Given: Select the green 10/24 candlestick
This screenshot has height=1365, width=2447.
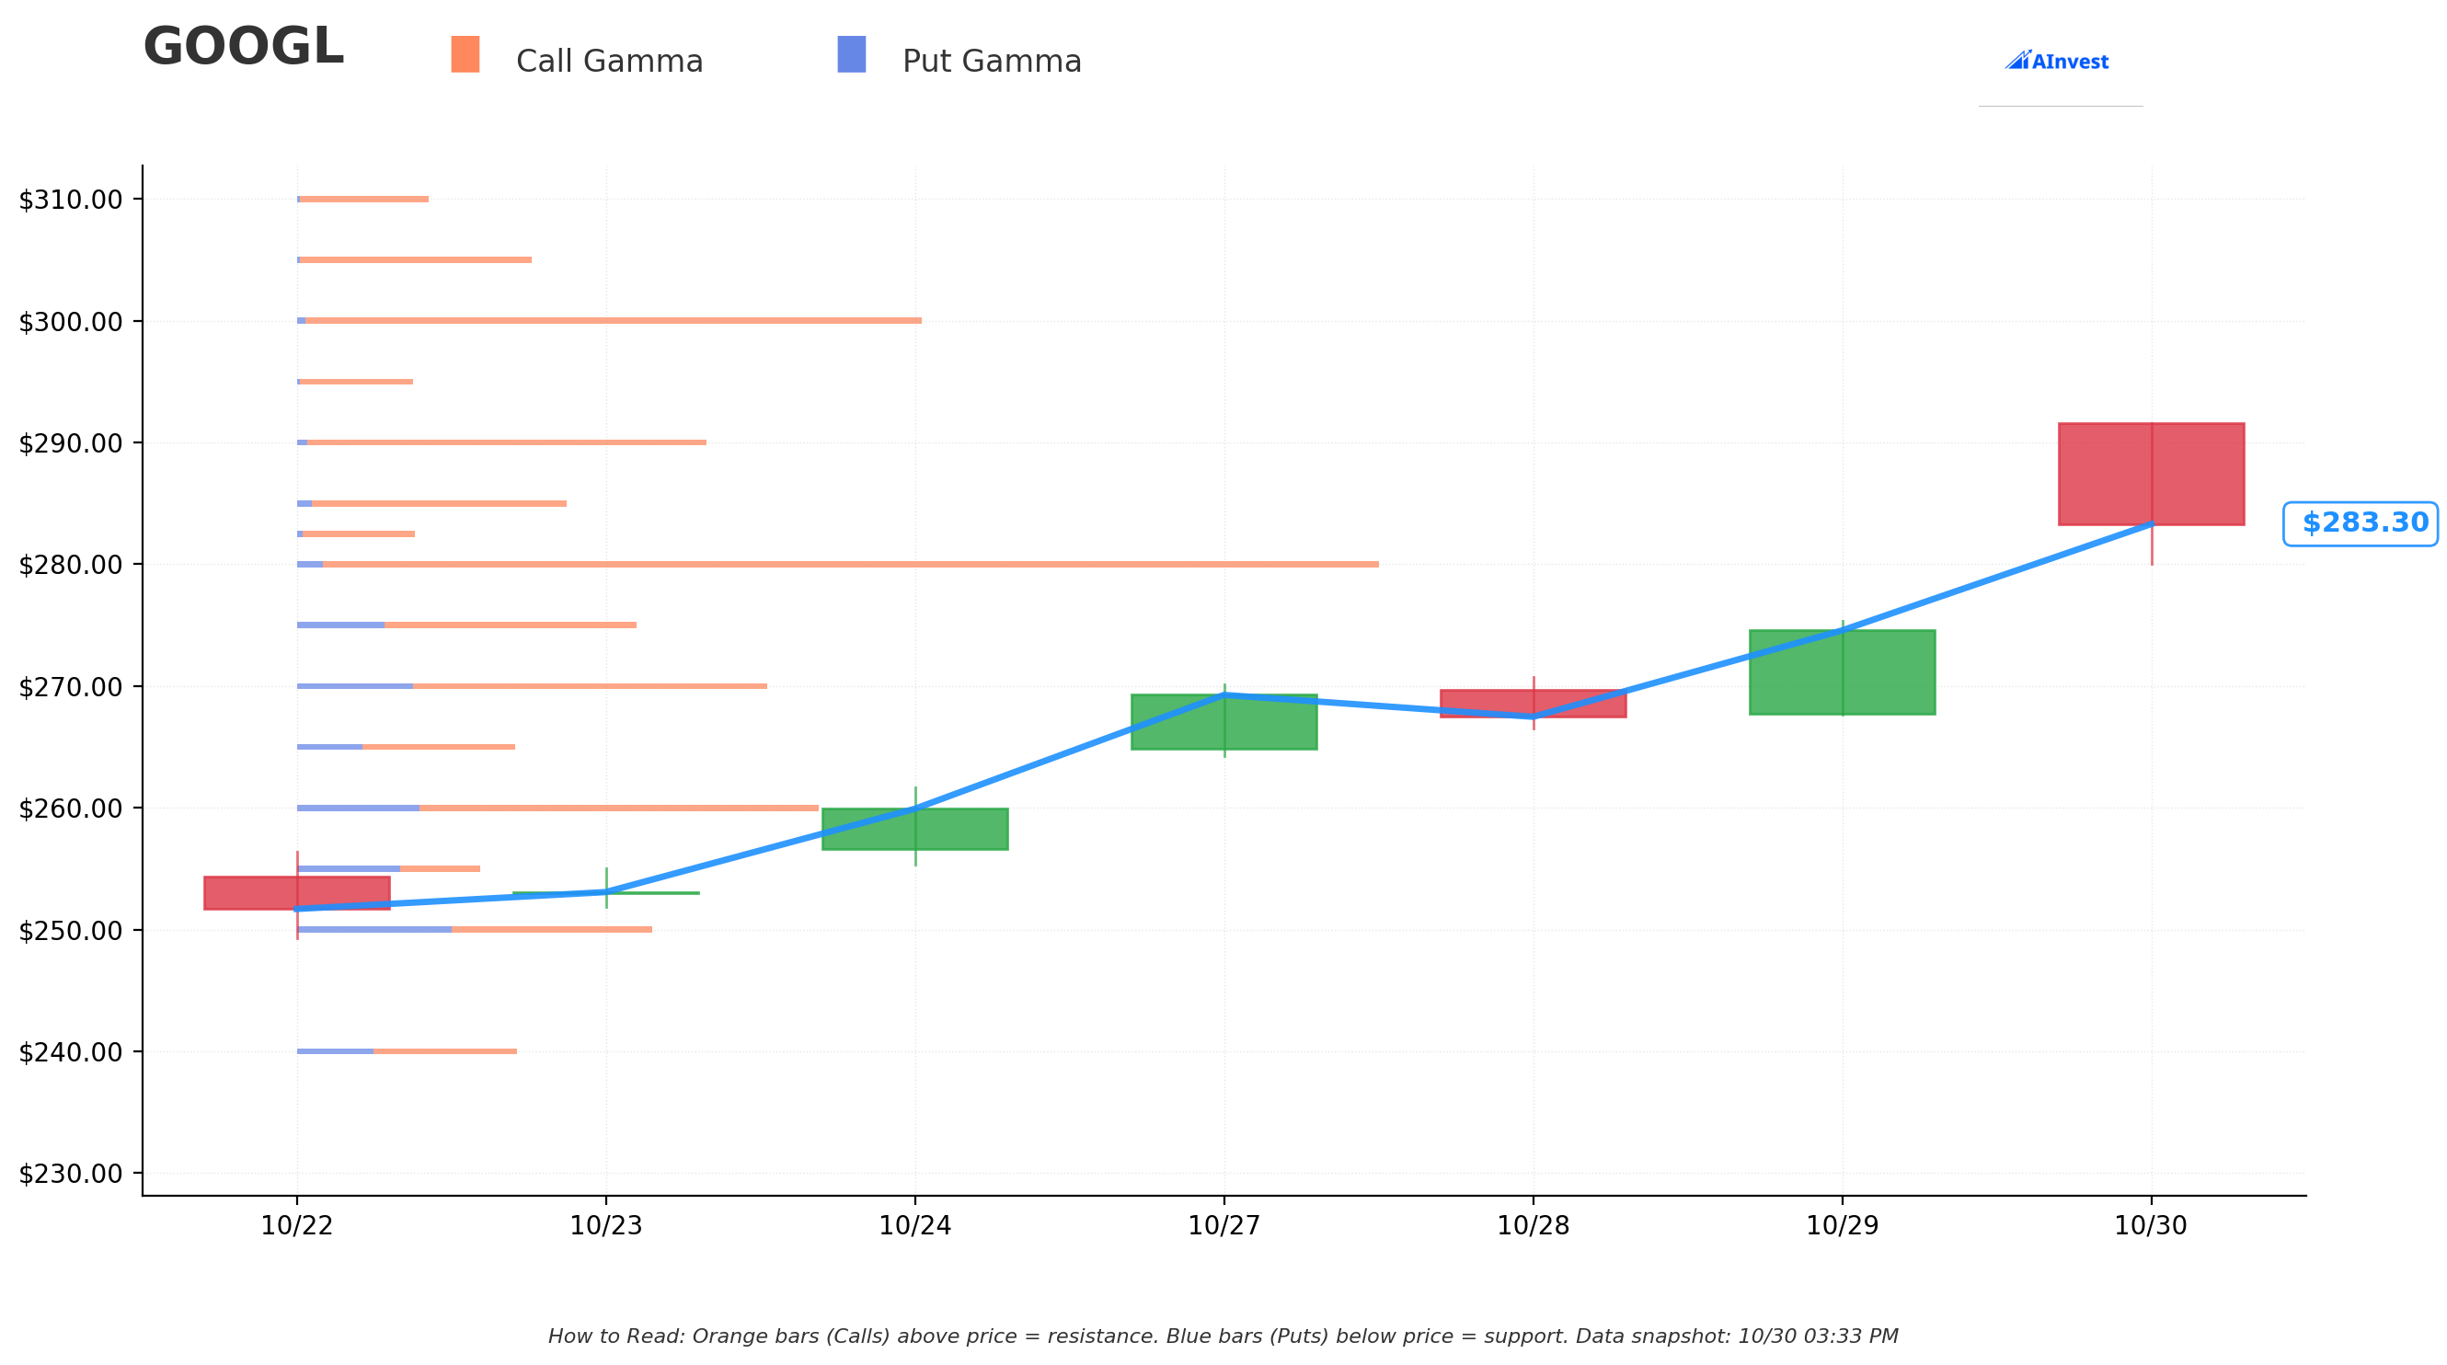Looking at the screenshot, I should [x=914, y=830].
